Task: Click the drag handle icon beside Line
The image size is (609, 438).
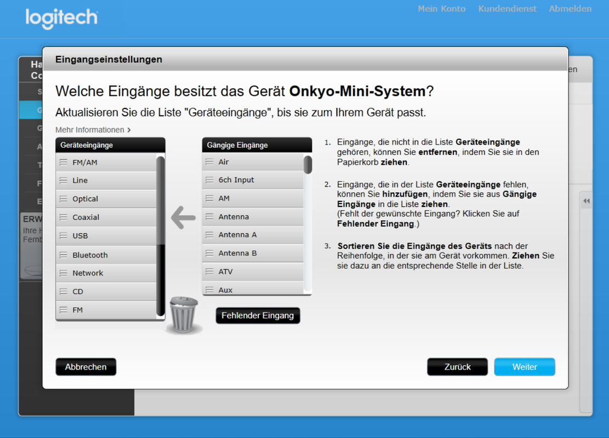Action: coord(63,180)
